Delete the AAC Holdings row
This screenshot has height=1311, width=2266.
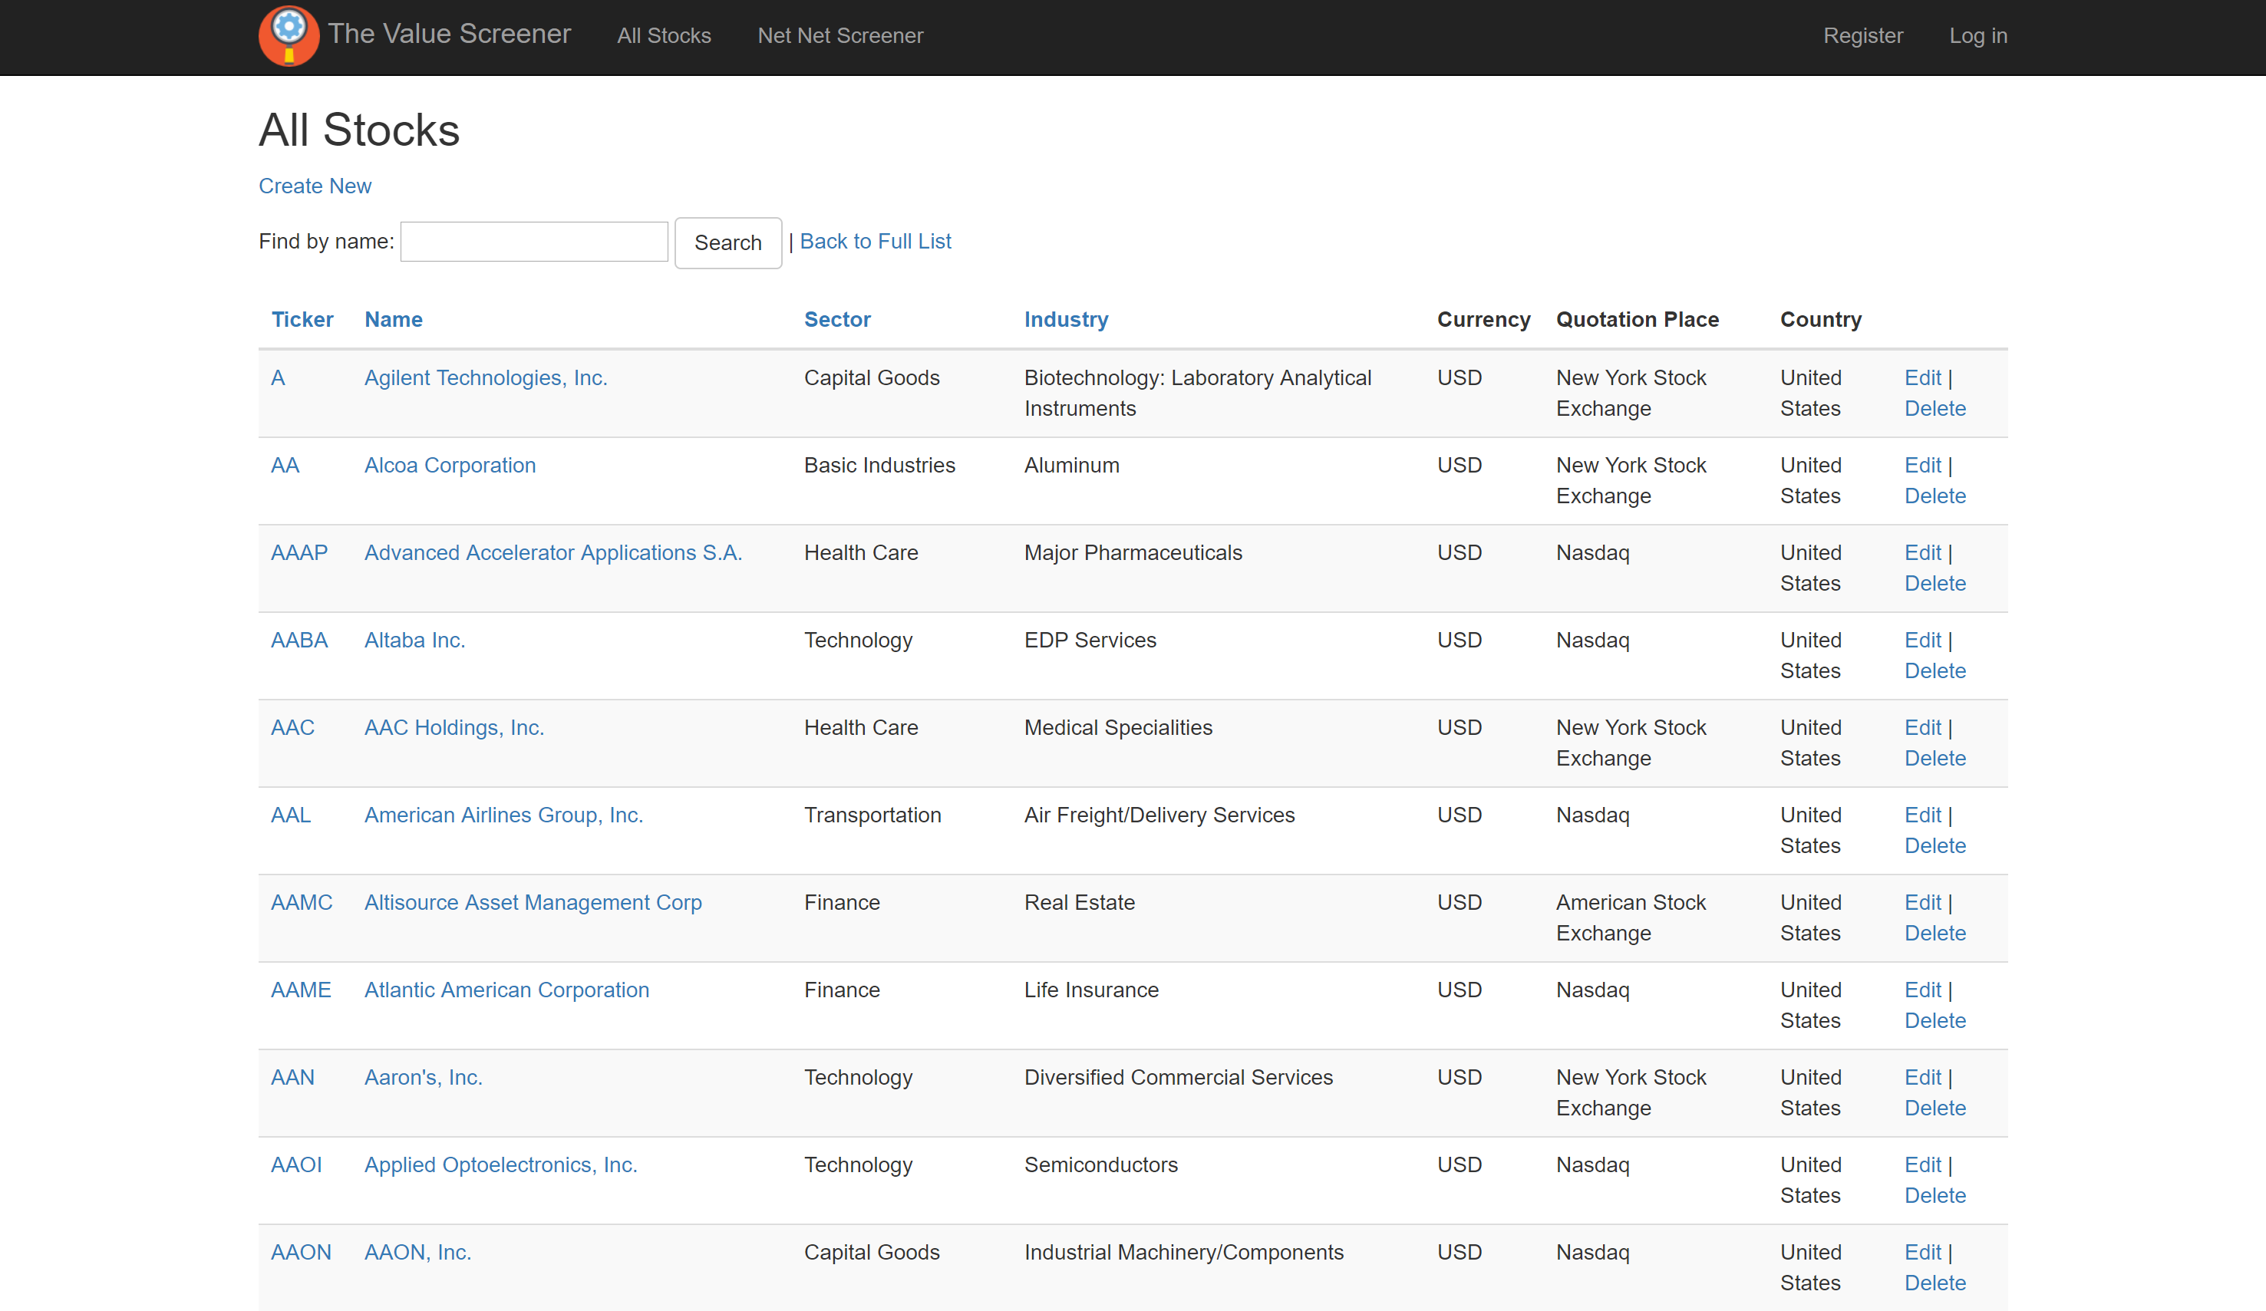(x=1935, y=757)
